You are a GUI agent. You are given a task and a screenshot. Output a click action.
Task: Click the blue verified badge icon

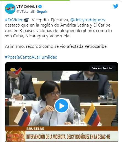pos(40,7)
